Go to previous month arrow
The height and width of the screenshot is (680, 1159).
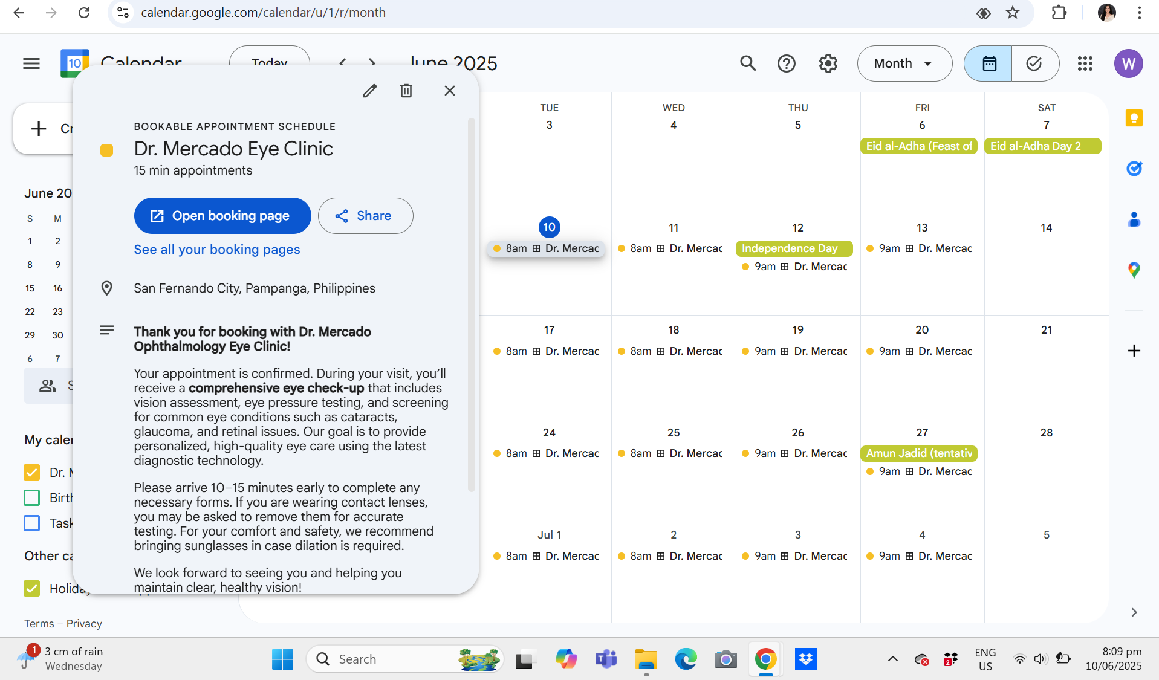343,62
